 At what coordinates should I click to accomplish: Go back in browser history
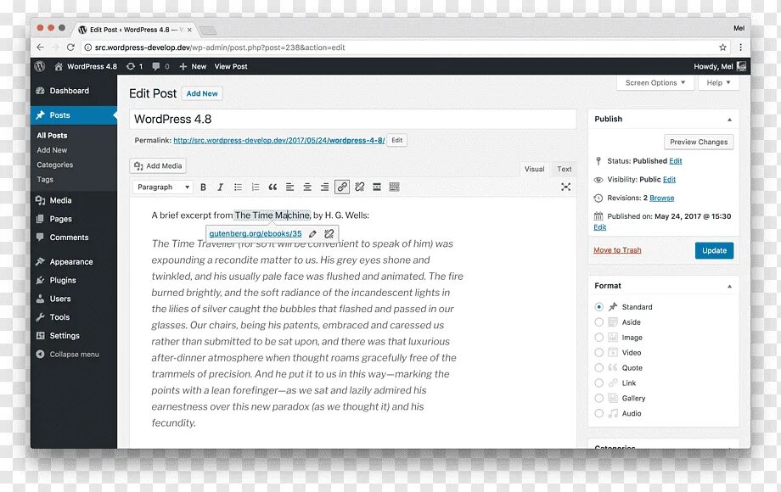40,48
